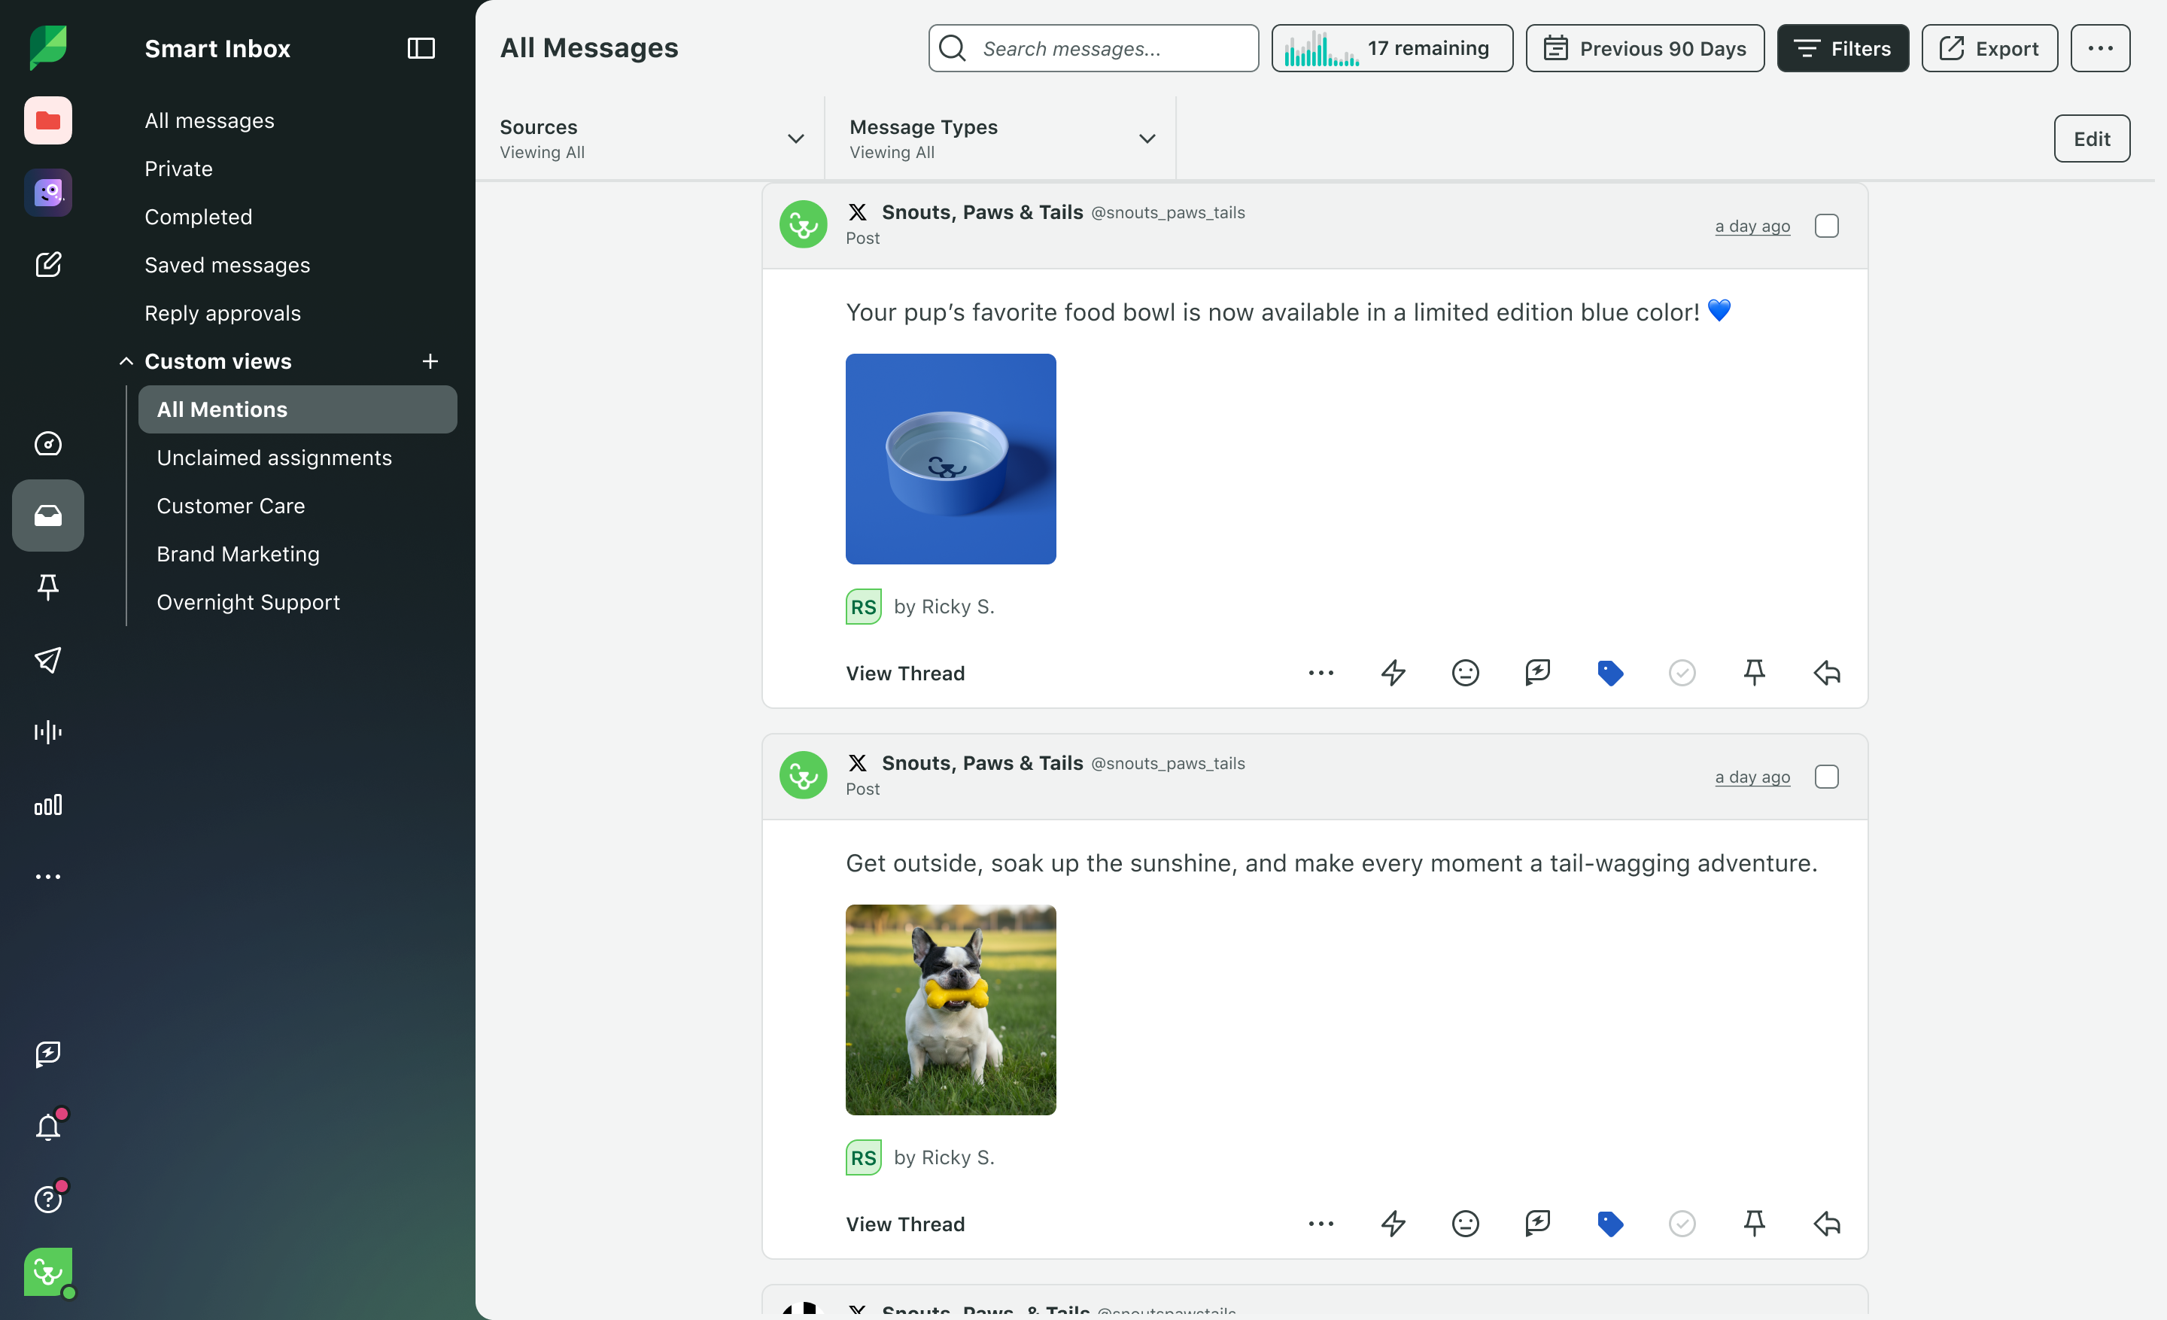Click View Thread on the blue bowl post
The height and width of the screenshot is (1320, 2167).
(x=905, y=673)
